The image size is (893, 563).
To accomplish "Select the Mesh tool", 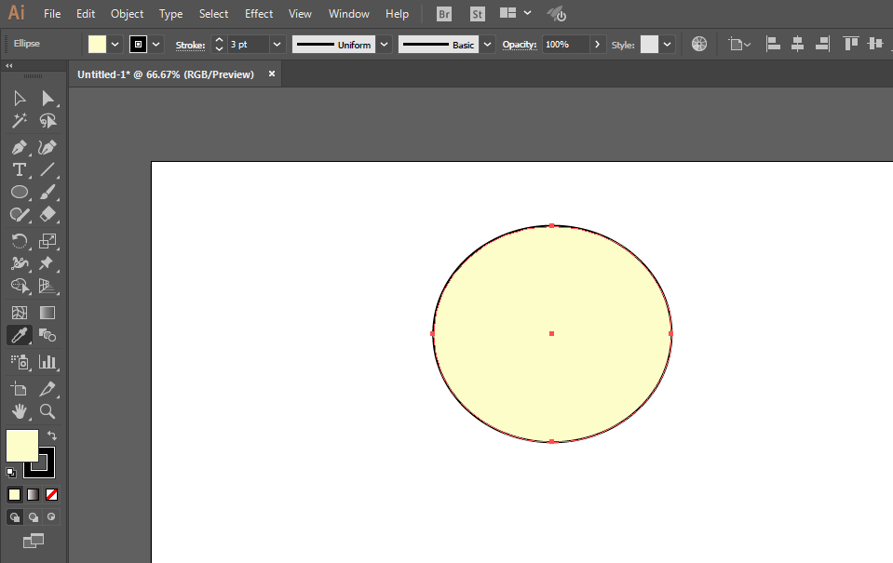I will pos(20,313).
